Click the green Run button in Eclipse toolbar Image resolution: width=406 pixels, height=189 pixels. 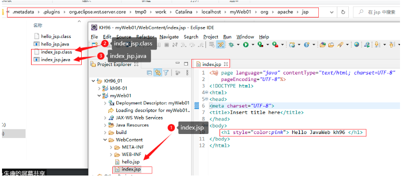[x=246, y=44]
